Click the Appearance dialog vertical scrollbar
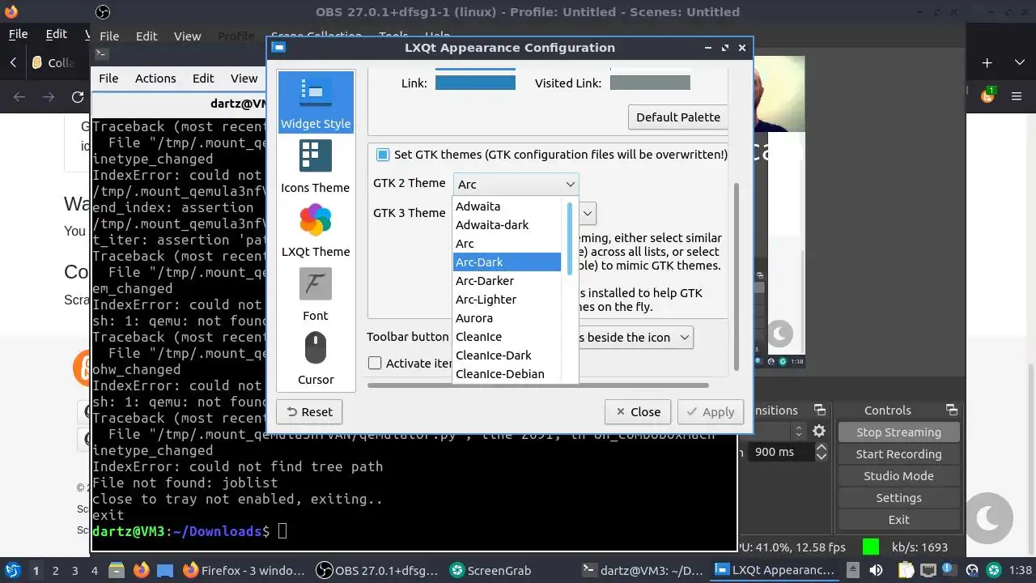 (x=736, y=275)
